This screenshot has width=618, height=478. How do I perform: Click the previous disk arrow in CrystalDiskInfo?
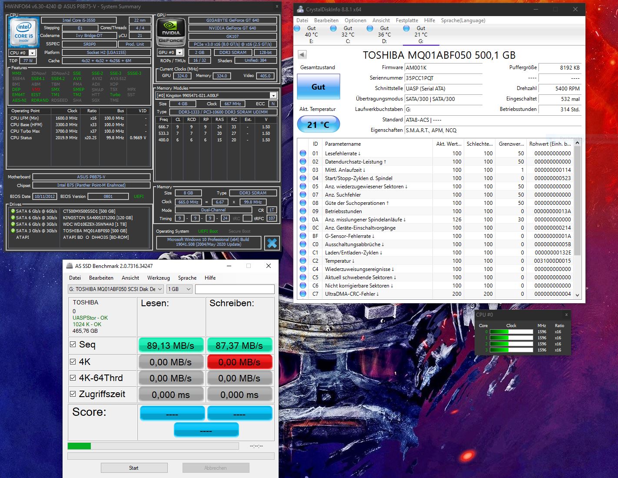(302, 54)
